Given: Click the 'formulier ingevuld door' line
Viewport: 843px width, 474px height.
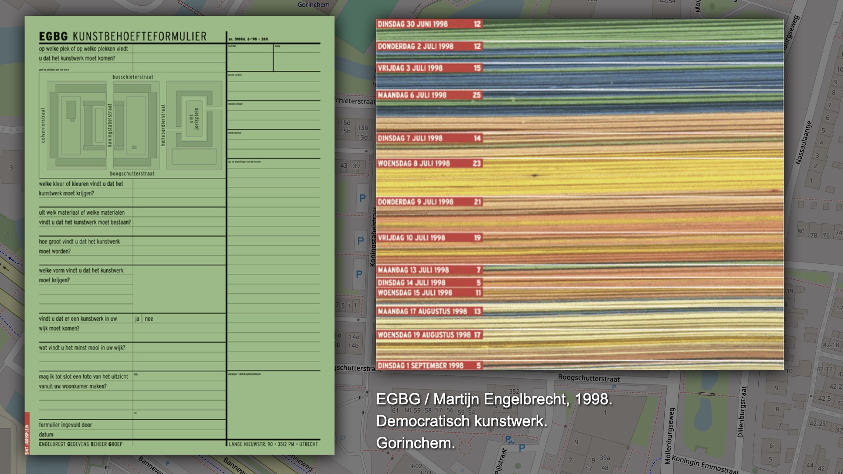Looking at the screenshot, I should [x=65, y=425].
